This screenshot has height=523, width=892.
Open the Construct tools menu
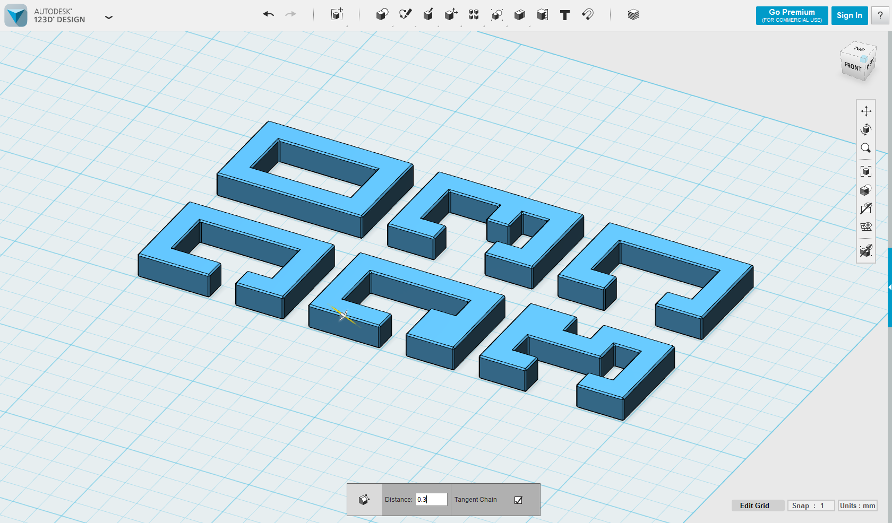(428, 15)
